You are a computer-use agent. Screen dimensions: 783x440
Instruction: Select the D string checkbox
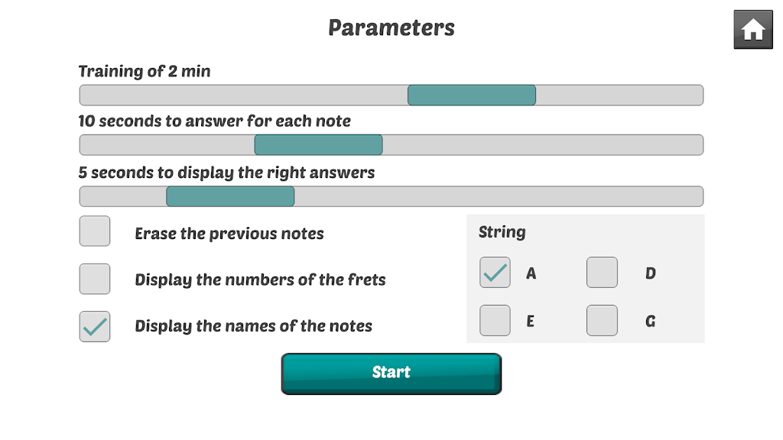(x=602, y=273)
